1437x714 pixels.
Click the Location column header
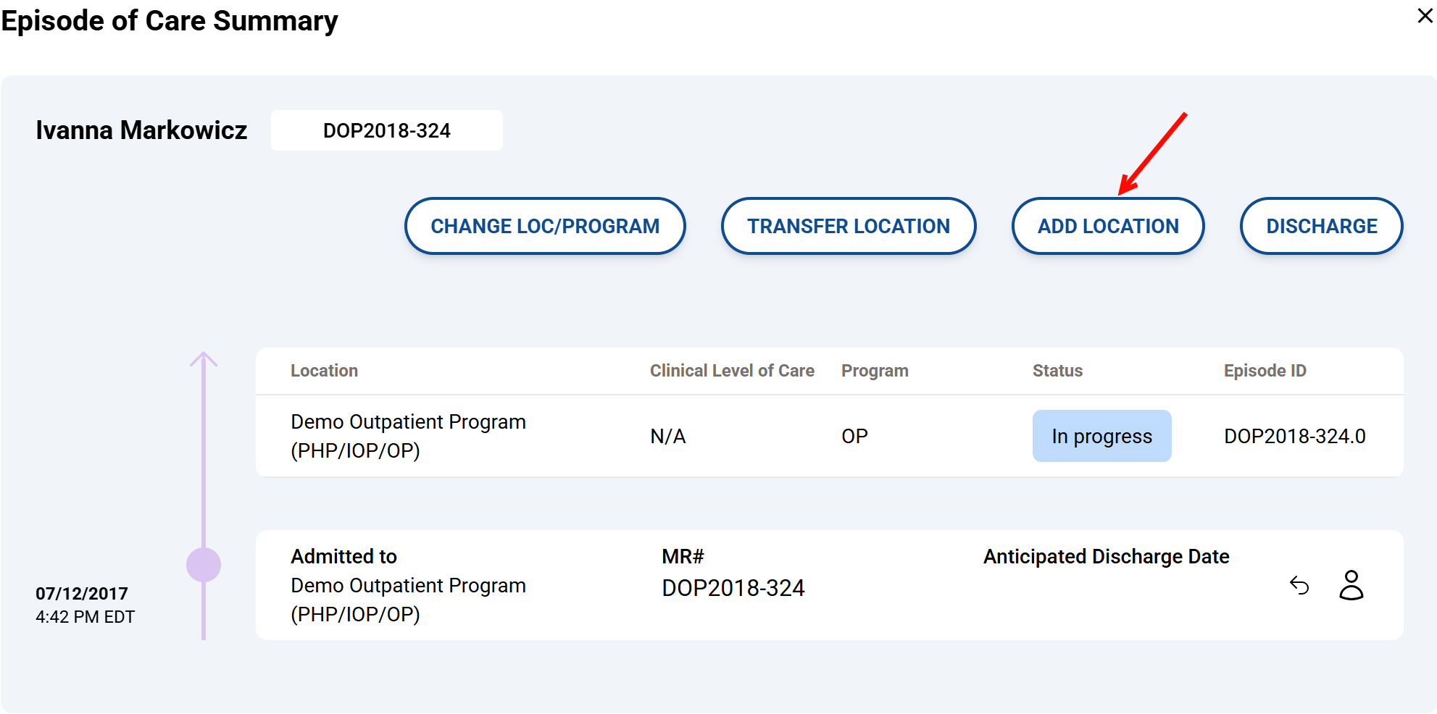[x=324, y=371]
